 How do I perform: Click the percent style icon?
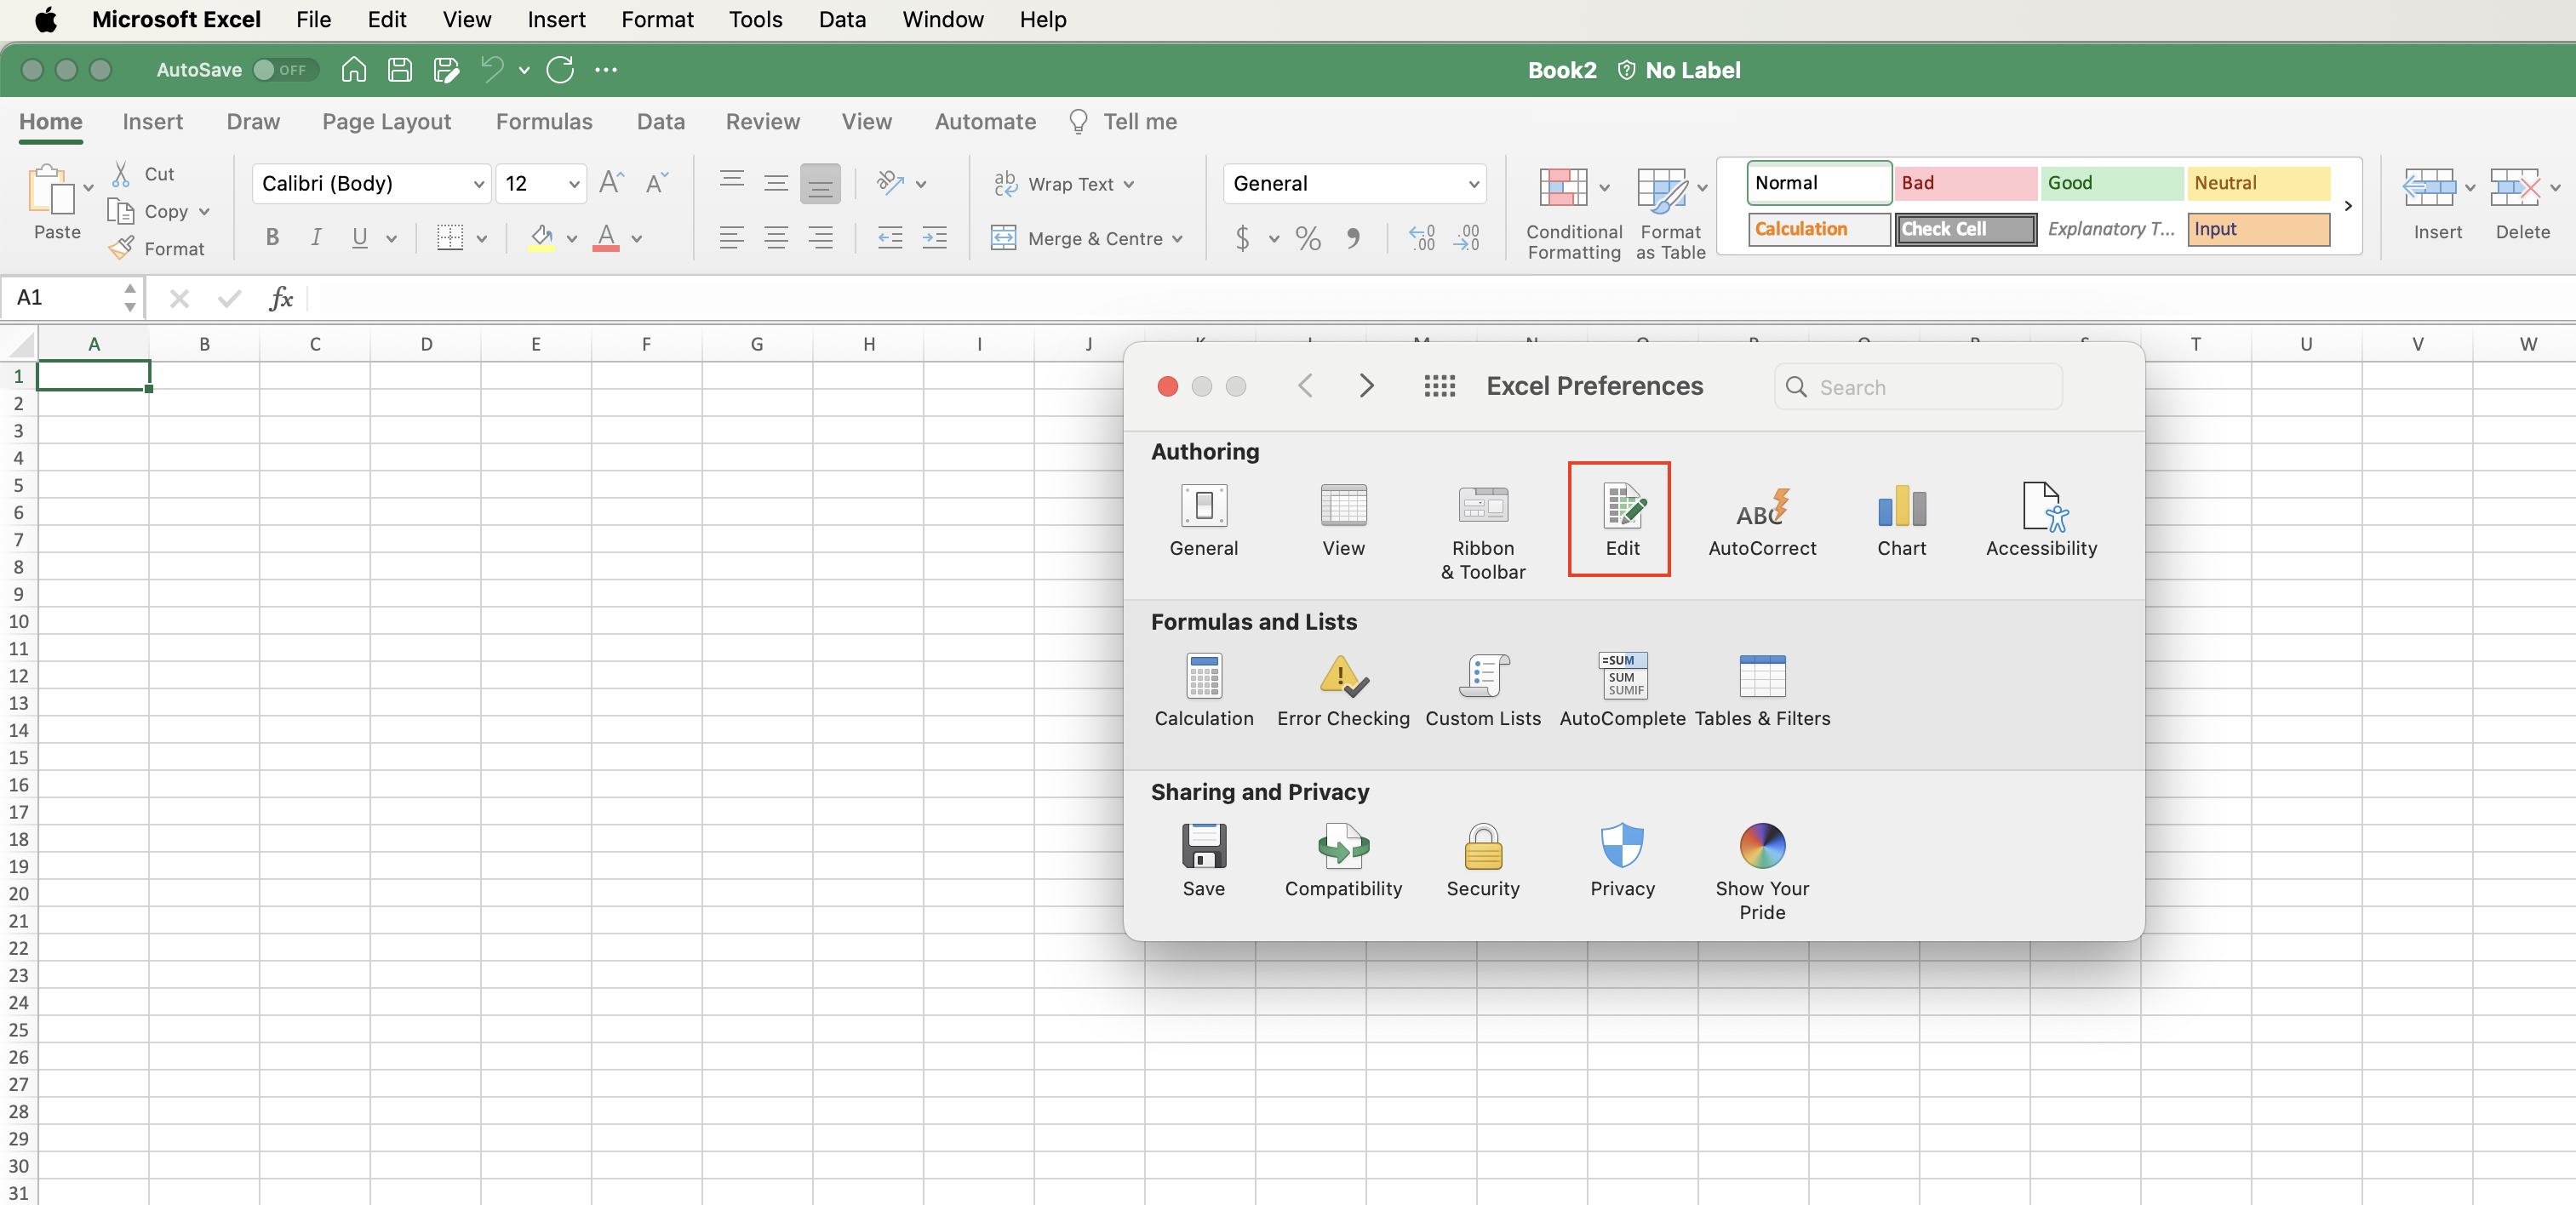click(x=1307, y=238)
